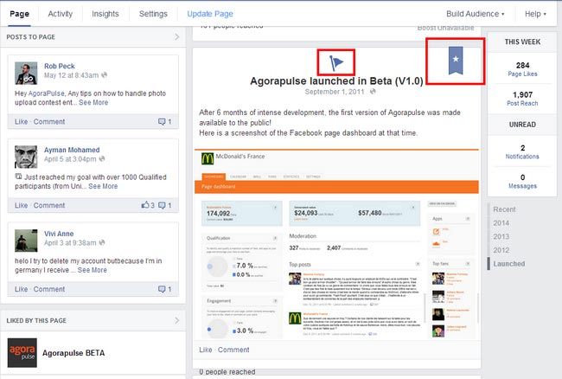The height and width of the screenshot is (379, 562).
Task: Expand Posts to Page section arrow
Action: pos(176,36)
